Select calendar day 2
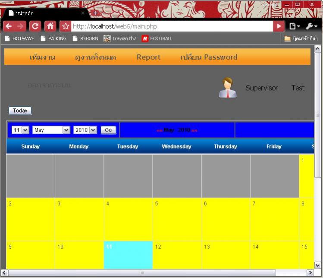This screenshot has width=323, height=278. 31,219
